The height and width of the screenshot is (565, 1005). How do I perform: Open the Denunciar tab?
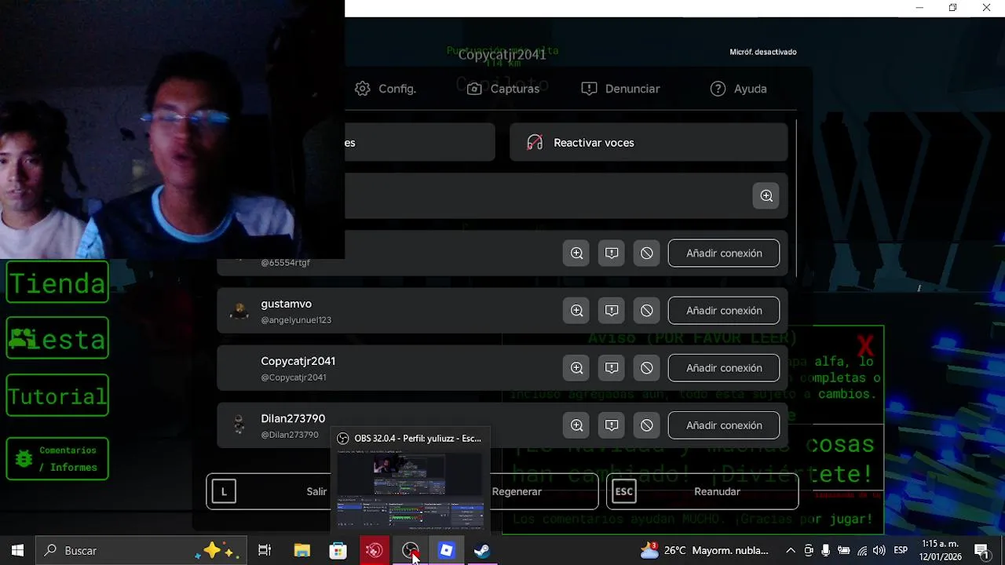coord(620,89)
